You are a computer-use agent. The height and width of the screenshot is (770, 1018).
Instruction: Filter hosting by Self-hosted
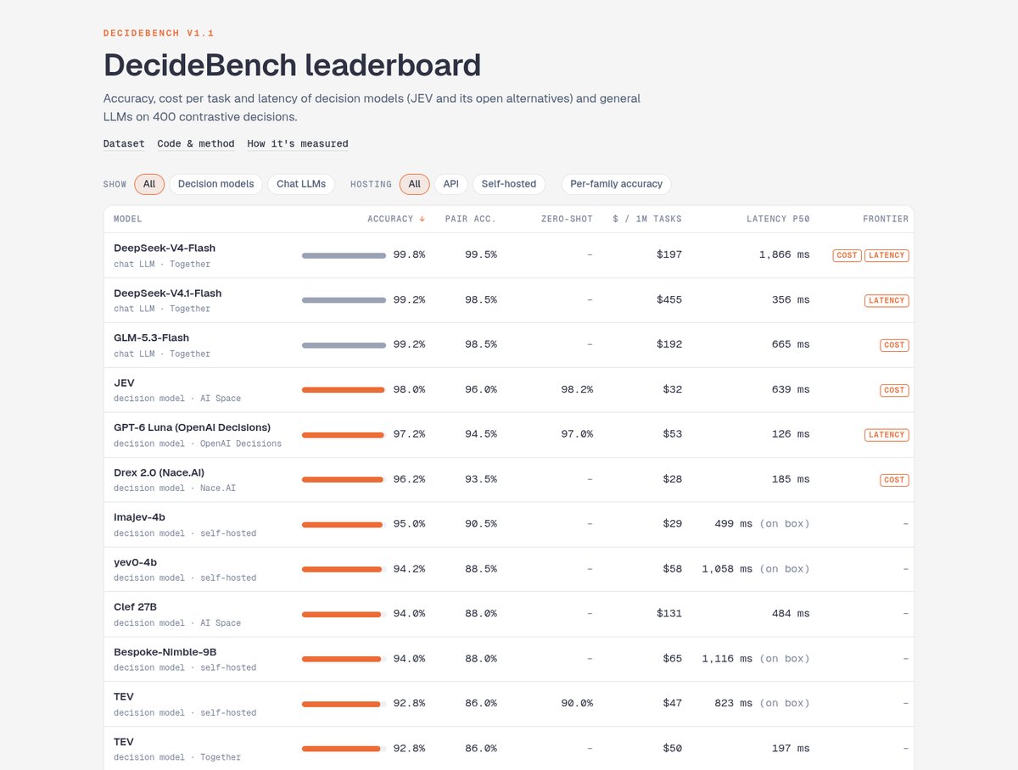pos(509,184)
